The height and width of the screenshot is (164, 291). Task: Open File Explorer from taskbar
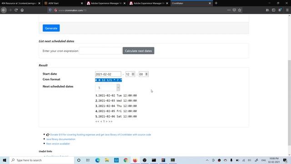tap(107, 160)
